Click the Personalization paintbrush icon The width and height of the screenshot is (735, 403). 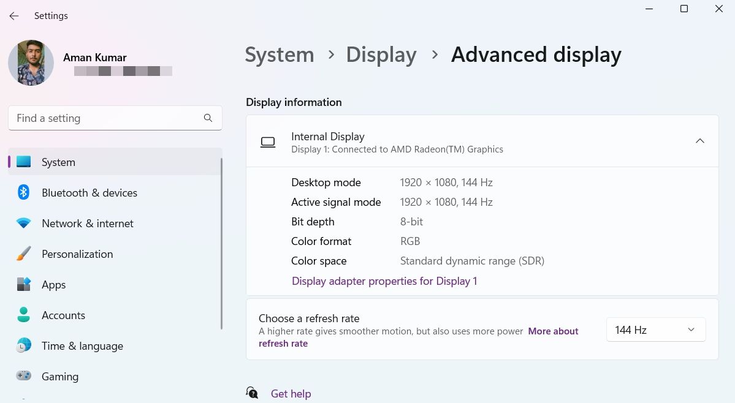[x=23, y=254]
